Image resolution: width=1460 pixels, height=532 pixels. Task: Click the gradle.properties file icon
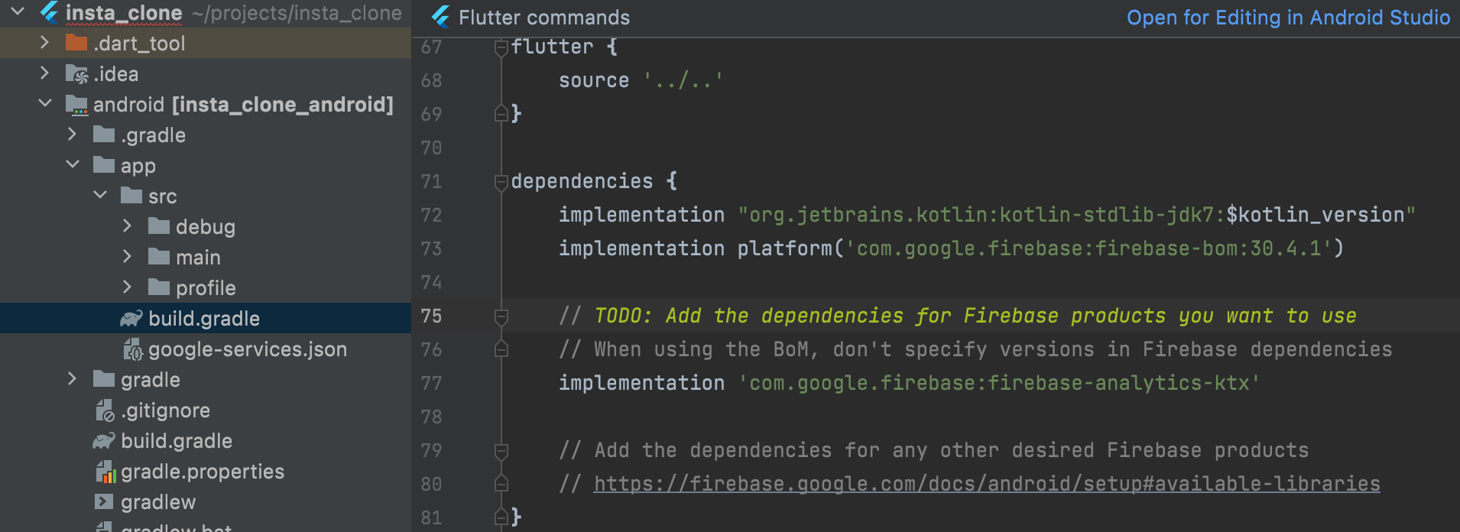105,472
